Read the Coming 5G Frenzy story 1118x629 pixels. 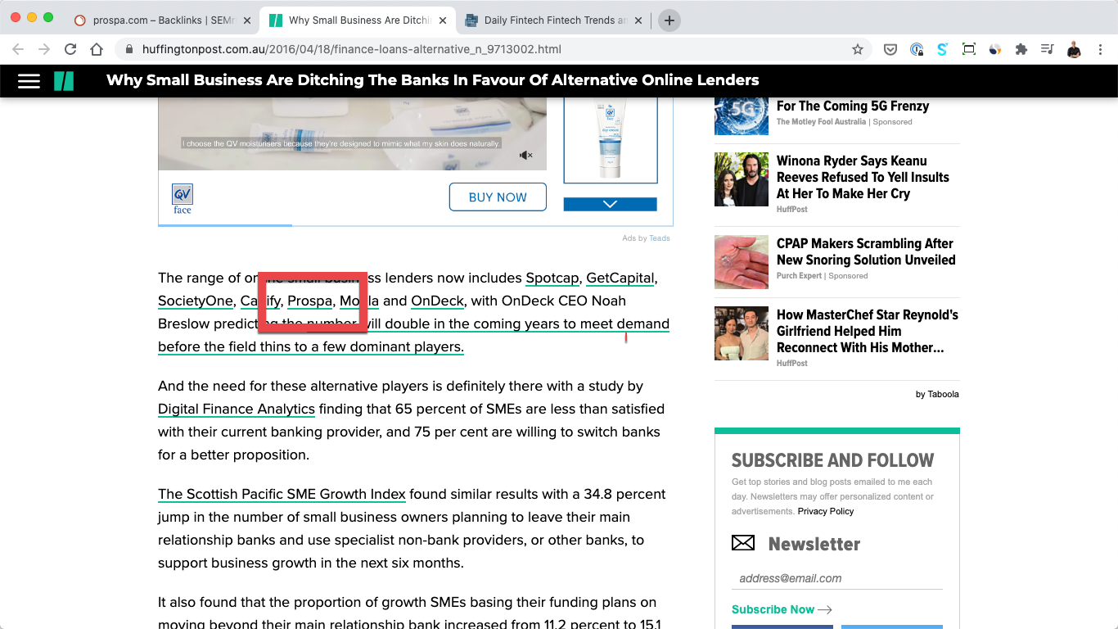coord(853,106)
